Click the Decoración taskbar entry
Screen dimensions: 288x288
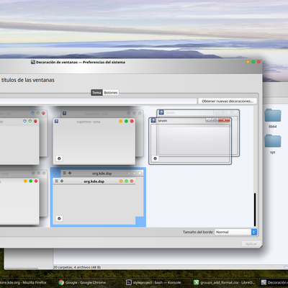pyautogui.click(x=274, y=282)
